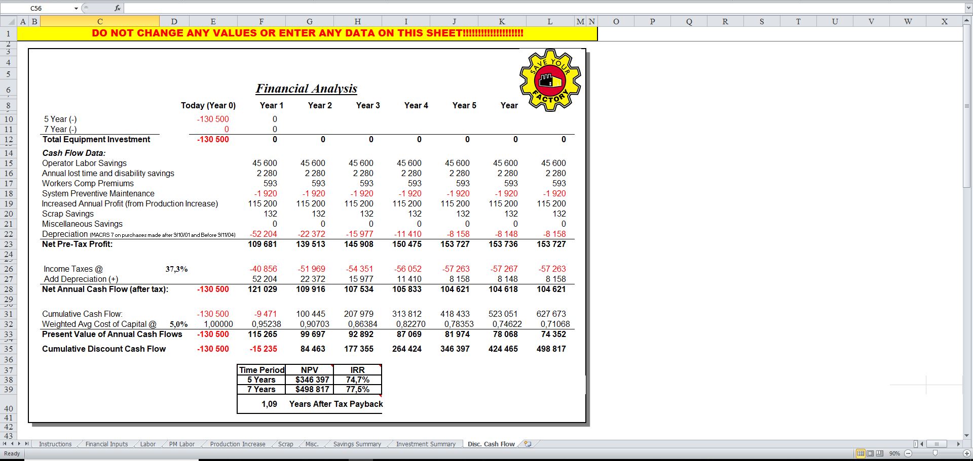Select row 33 header
This screenshot has width=973, height=461.
(x=9, y=334)
